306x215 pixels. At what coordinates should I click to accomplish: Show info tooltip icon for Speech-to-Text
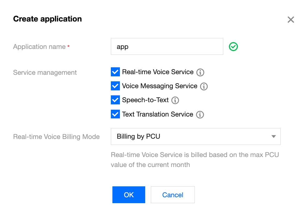pos(175,100)
